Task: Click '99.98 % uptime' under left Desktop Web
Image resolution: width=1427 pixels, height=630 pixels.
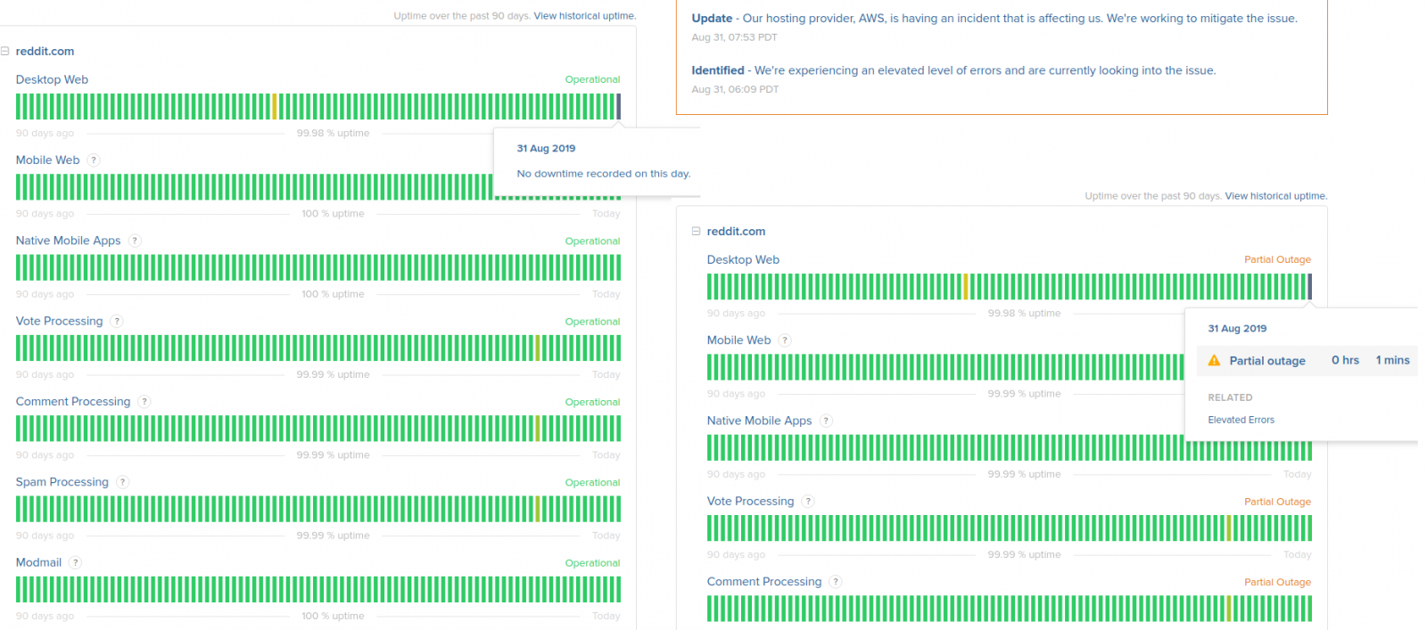Action: 333,134
